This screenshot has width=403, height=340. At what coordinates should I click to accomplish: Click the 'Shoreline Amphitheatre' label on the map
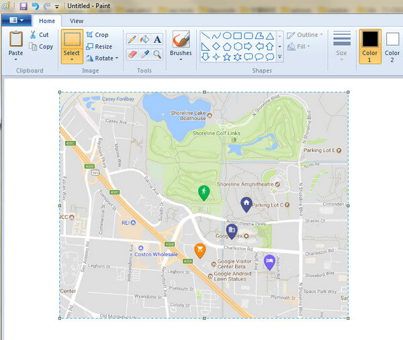pos(245,184)
